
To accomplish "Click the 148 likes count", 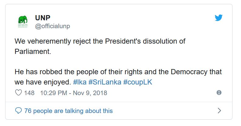I will click(x=29, y=93).
